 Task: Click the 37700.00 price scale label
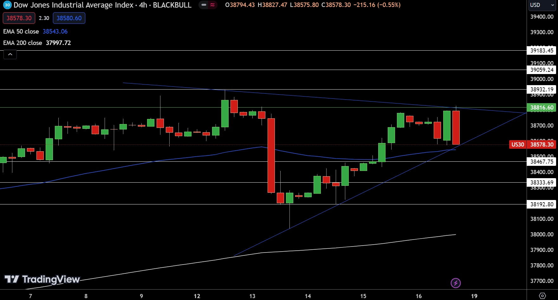(x=542, y=281)
